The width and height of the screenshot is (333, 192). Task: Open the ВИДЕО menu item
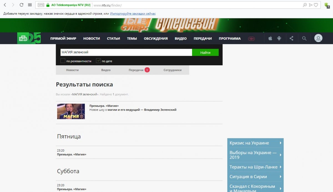pos(181,39)
